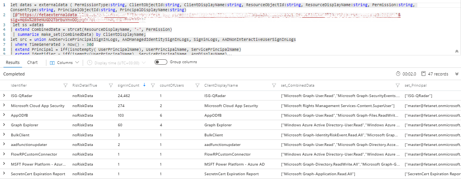Viewport: 461px width, 181px height.
Task: Sort by RiskDetailTrue column header
Action: pos(85,85)
